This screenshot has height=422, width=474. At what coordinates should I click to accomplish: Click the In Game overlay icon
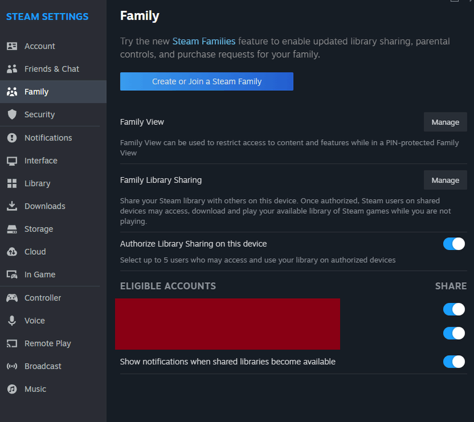point(12,274)
